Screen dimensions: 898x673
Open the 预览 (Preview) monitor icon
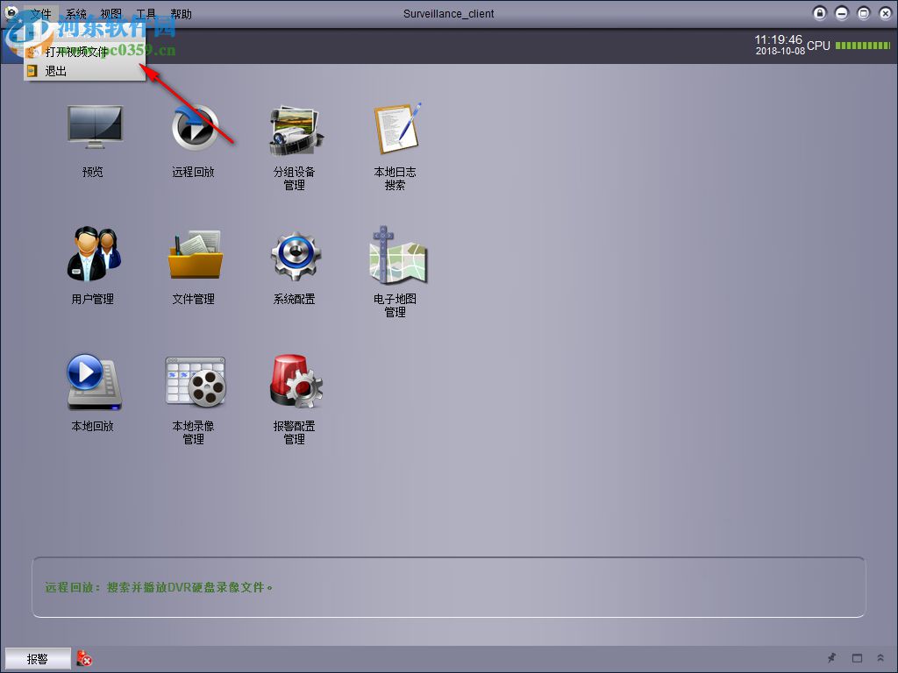click(95, 127)
